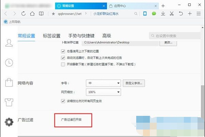The height and width of the screenshot is (137, 205).
Task: Toggle 总是使用上次下载的位置 checkbox
Action: pos(63,51)
